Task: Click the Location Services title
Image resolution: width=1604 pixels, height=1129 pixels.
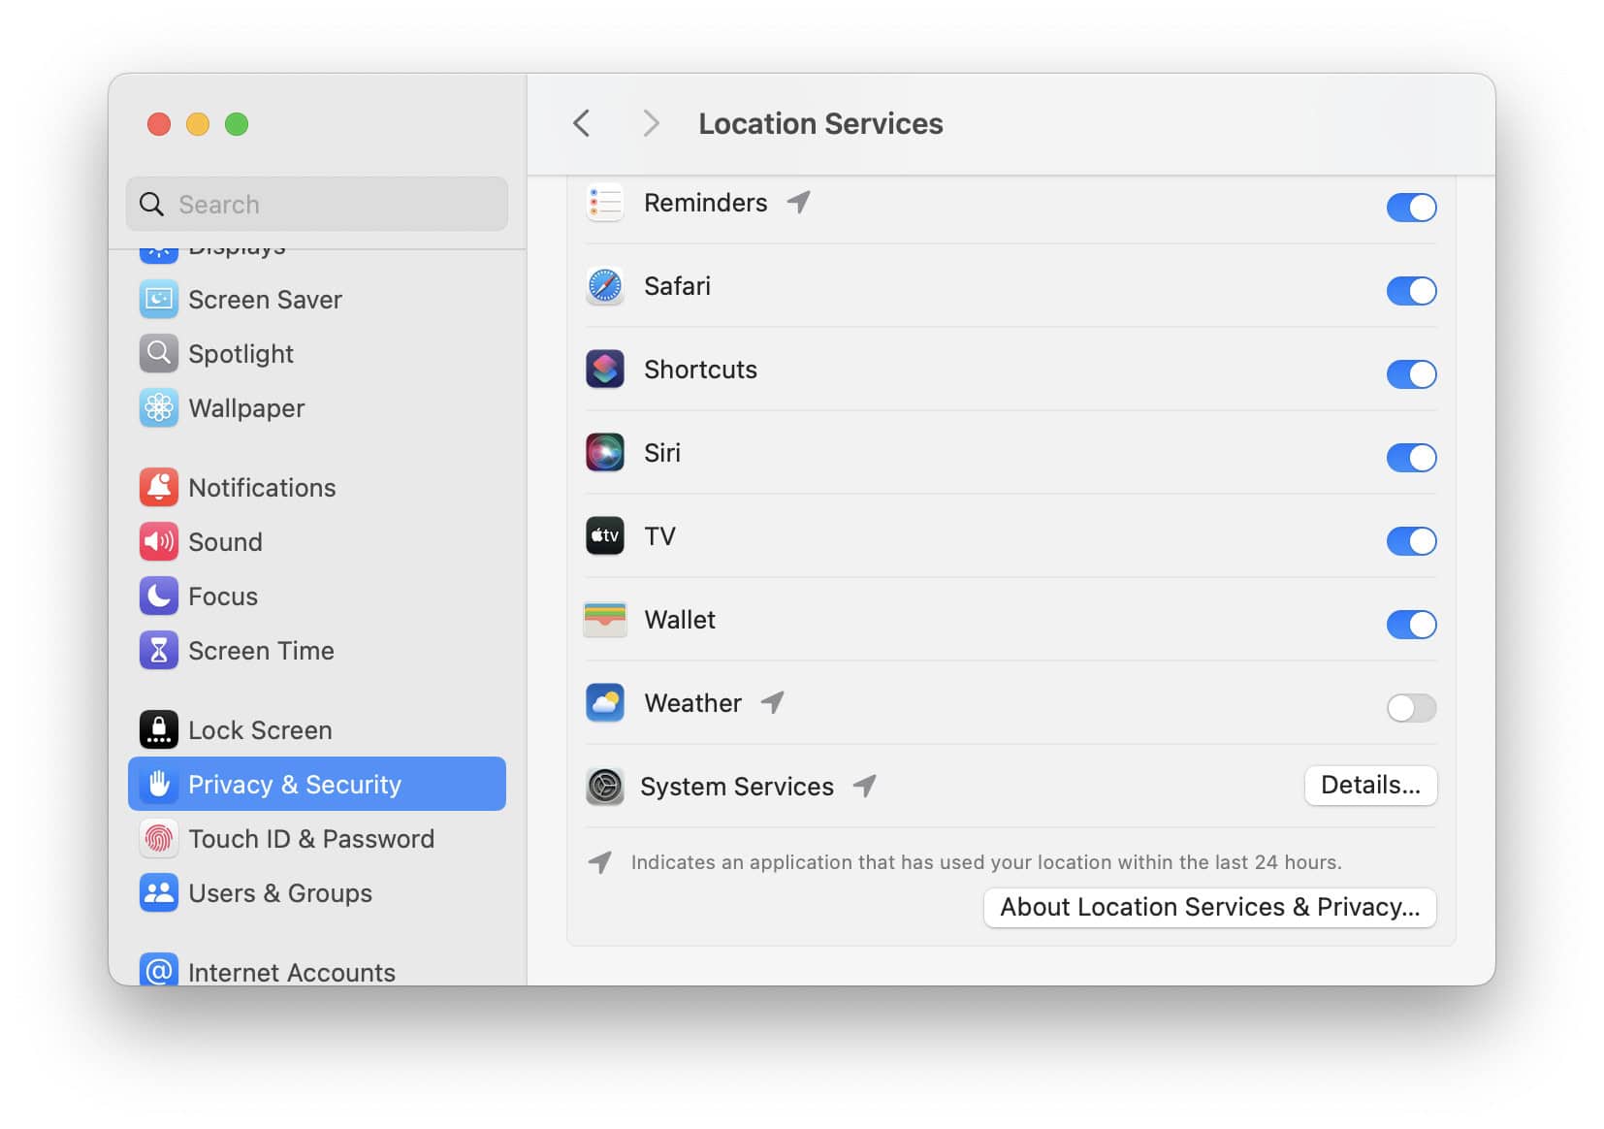Action: 820,123
